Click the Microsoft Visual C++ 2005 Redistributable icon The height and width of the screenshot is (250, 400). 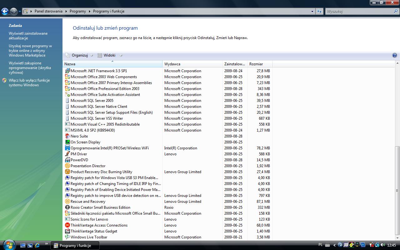[x=67, y=124]
